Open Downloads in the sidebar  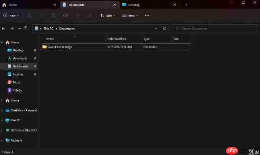coord(20,58)
